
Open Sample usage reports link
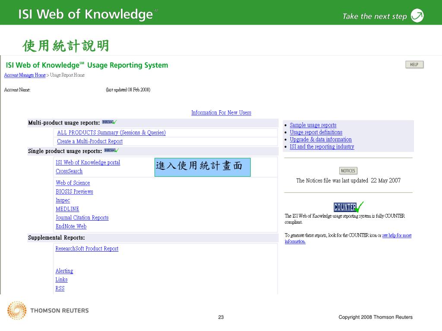[313, 125]
